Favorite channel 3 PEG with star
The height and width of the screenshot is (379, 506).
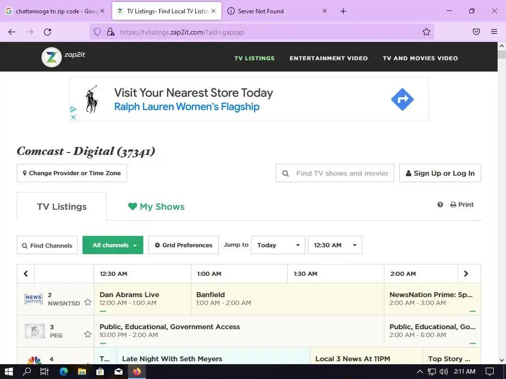tap(88, 334)
